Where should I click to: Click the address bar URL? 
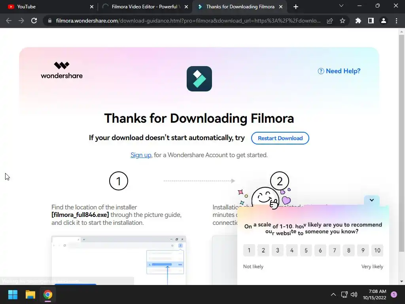[188, 21]
